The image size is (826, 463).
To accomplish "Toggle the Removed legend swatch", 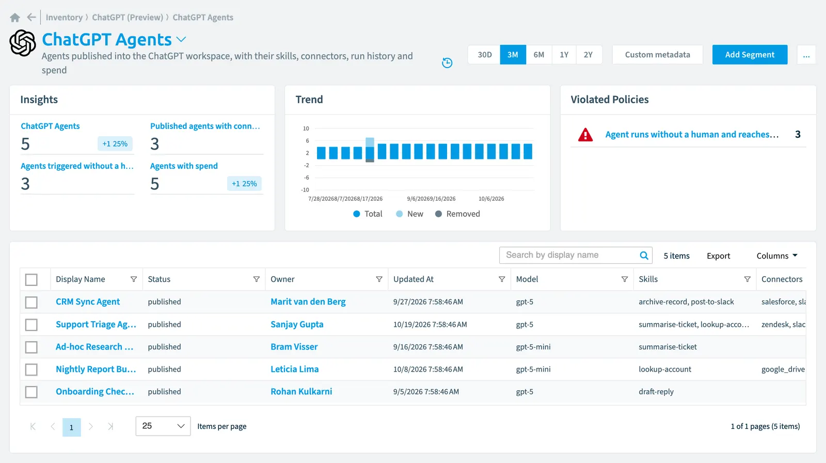I will 438,214.
